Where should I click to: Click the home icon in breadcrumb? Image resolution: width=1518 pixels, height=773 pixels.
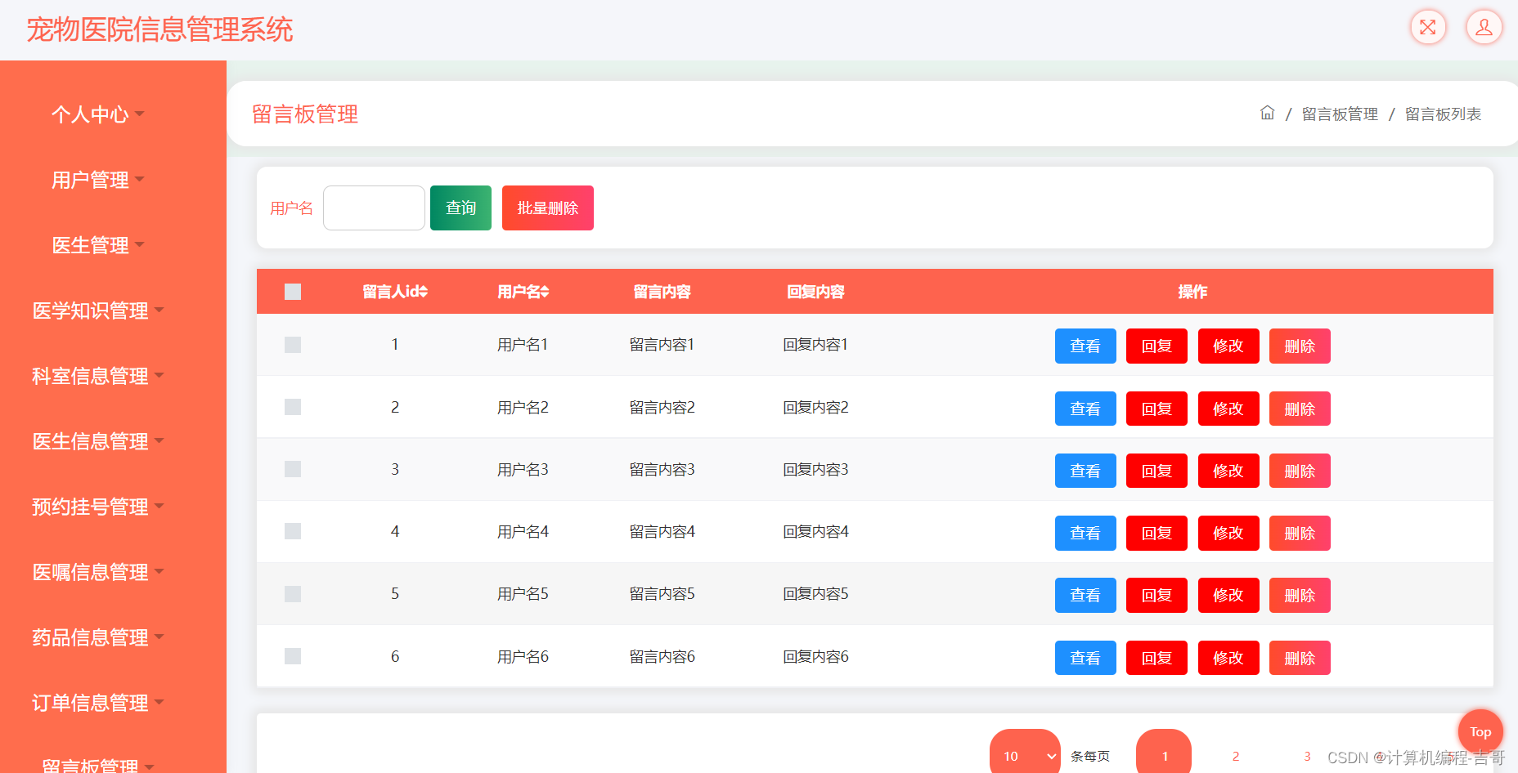coord(1267,113)
